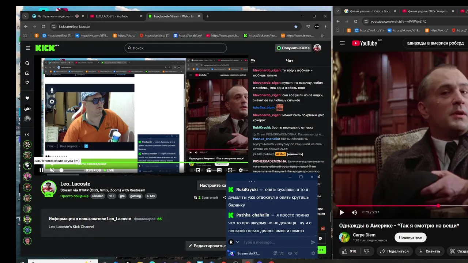The height and width of the screenshot is (263, 468).
Task: Click Поделиться under the YouTube video
Action: 394,251
